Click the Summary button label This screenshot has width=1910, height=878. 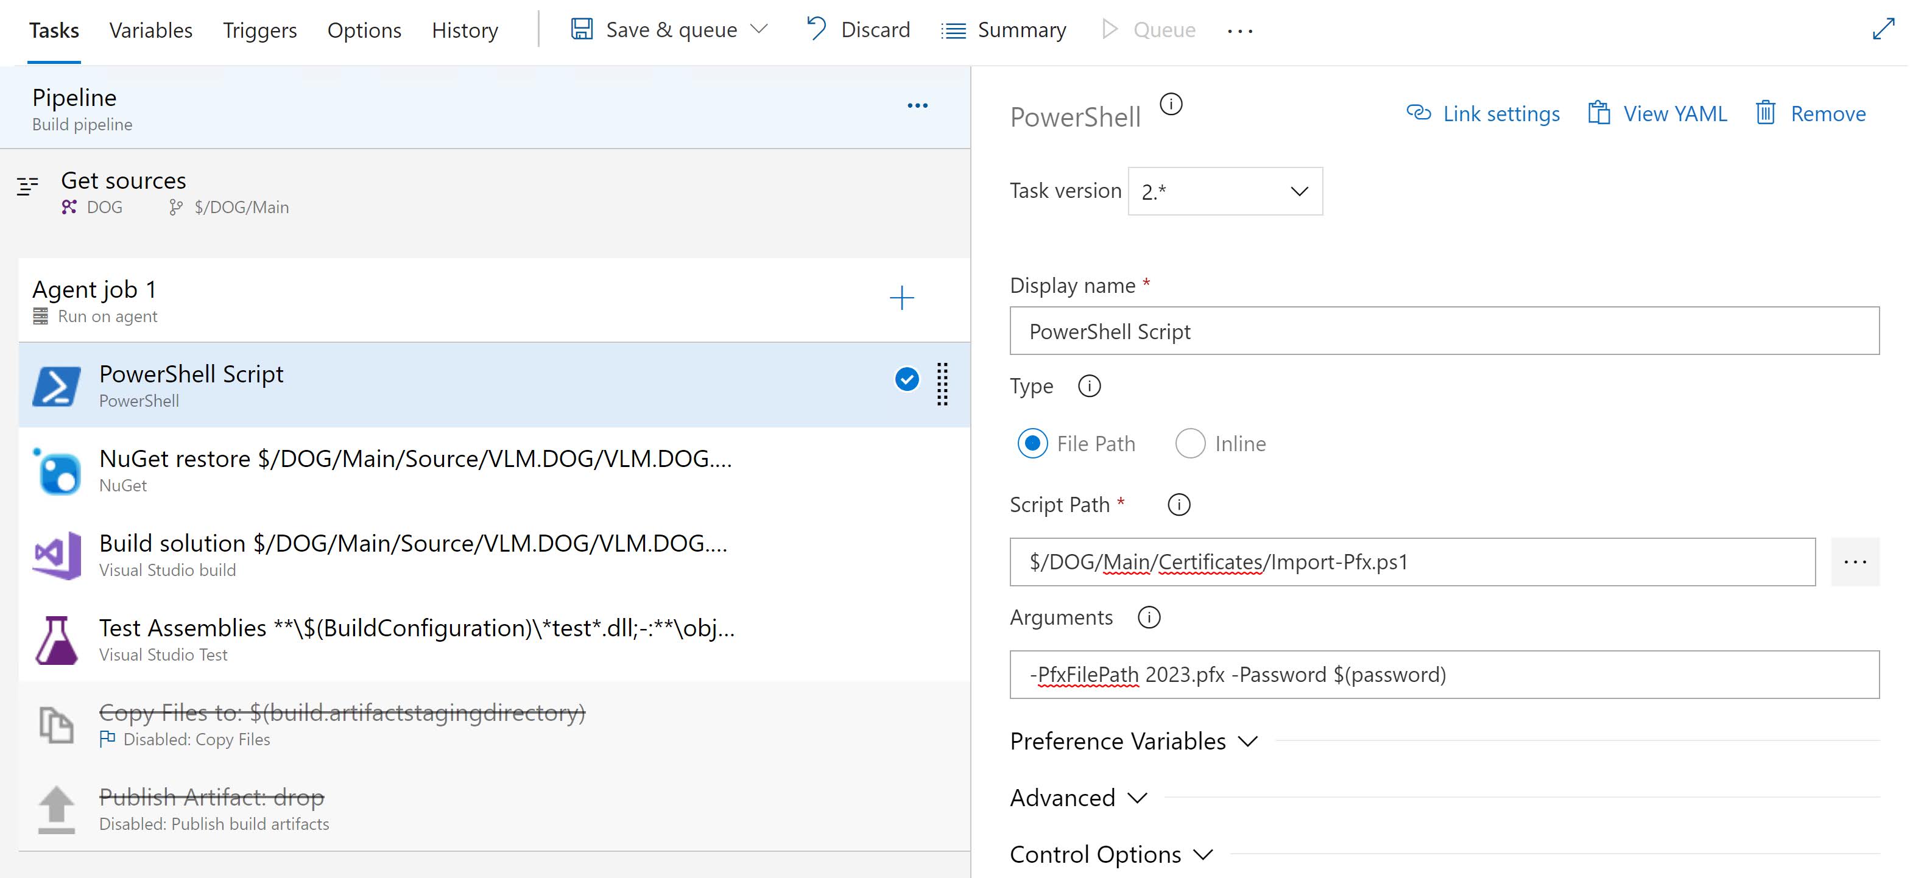click(1022, 30)
